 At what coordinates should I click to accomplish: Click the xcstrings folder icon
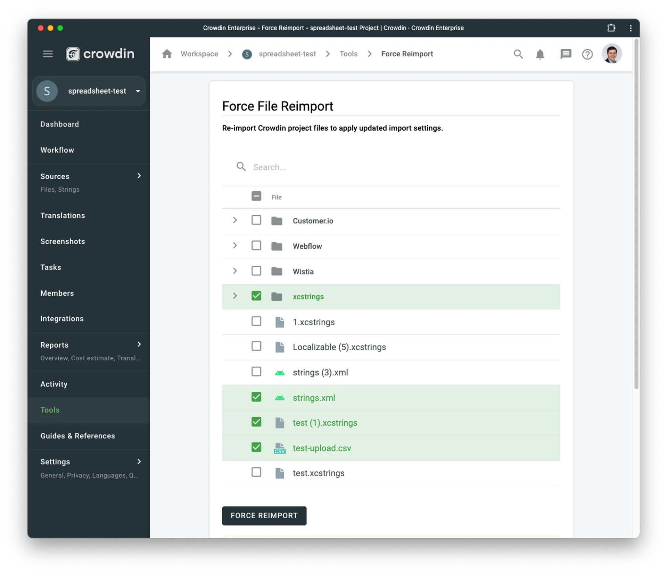[x=277, y=296]
